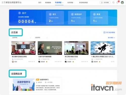
Task: Expand the 全部学校 school filter dropdown
Action: (21, 38)
